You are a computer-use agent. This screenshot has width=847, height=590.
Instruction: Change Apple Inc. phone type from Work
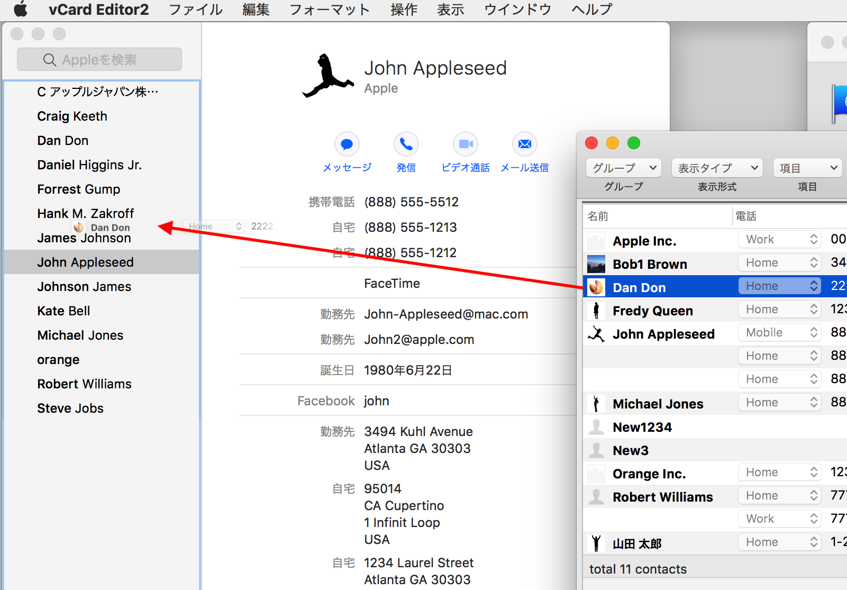[x=780, y=239]
